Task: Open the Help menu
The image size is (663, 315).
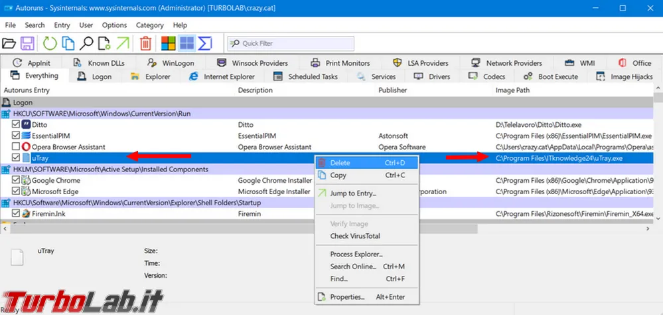Action: [x=180, y=25]
